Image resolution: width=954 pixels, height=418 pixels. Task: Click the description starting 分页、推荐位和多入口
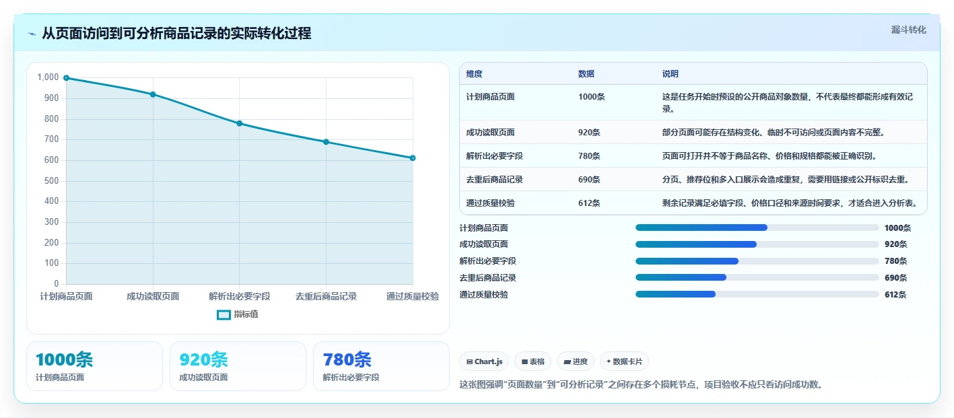pyautogui.click(x=786, y=180)
